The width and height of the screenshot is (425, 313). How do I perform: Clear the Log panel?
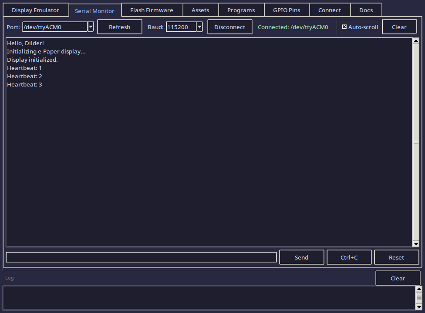tap(398, 278)
